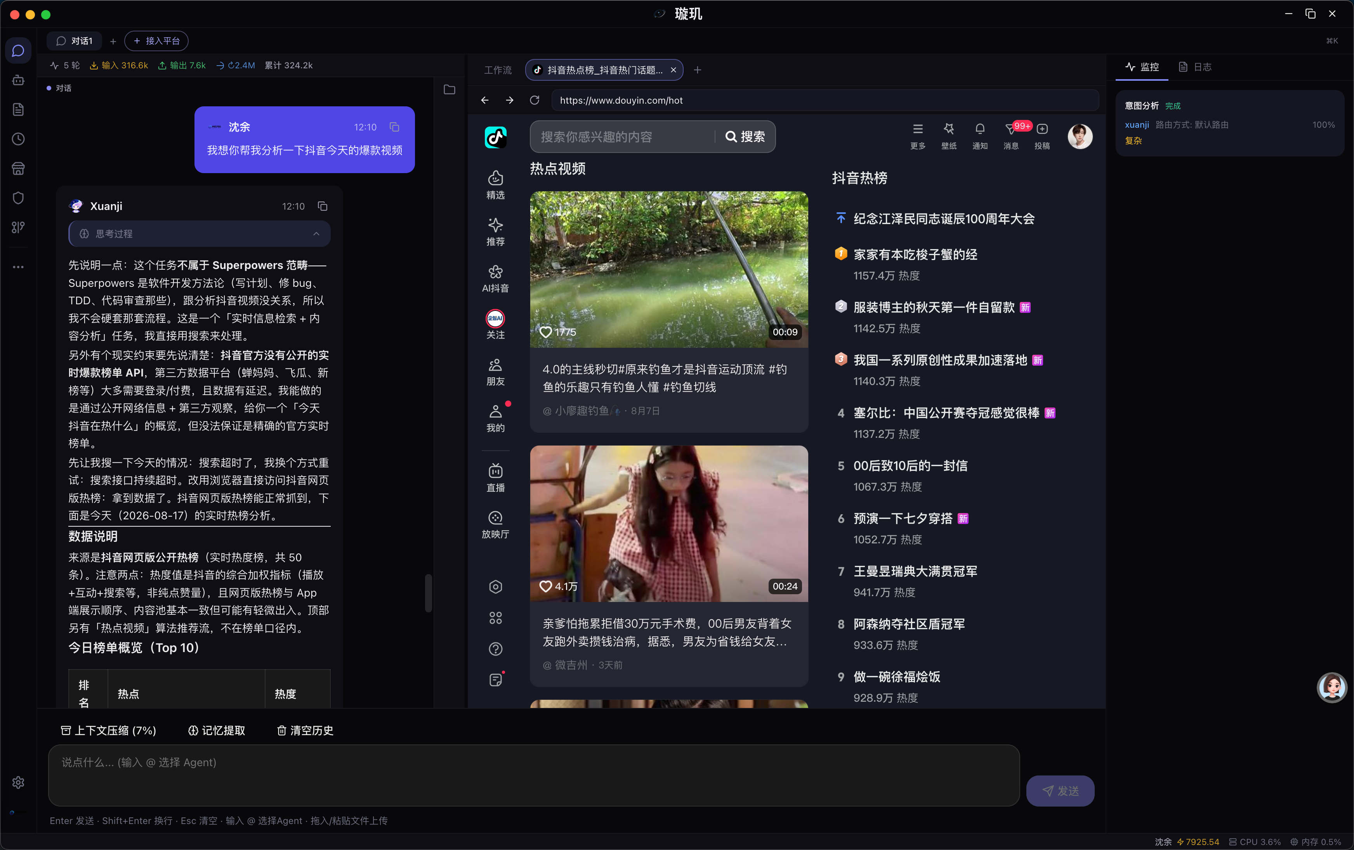This screenshot has height=850, width=1354.
Task: Click the 记忆提取 button
Action: pos(217,730)
